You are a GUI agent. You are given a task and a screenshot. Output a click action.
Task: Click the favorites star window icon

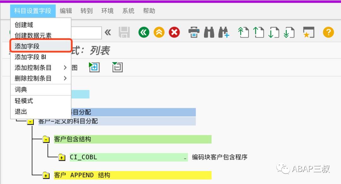(x=309, y=33)
